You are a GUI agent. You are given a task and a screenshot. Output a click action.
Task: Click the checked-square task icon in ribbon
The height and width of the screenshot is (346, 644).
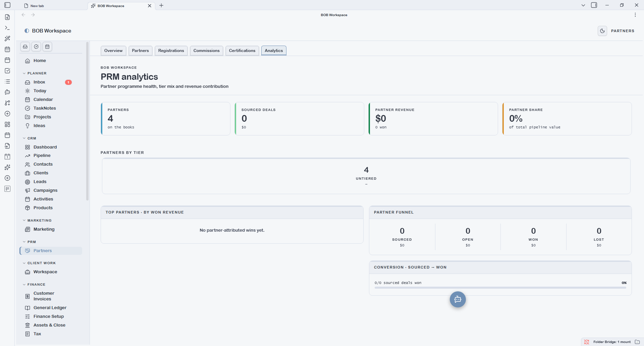pyautogui.click(x=7, y=71)
